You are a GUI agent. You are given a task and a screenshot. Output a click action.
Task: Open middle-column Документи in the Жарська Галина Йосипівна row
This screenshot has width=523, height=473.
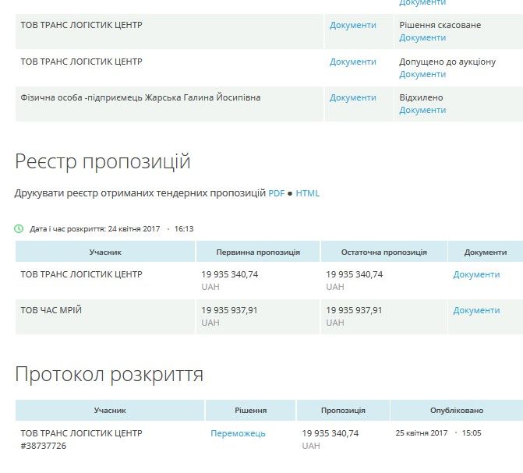[x=352, y=97]
